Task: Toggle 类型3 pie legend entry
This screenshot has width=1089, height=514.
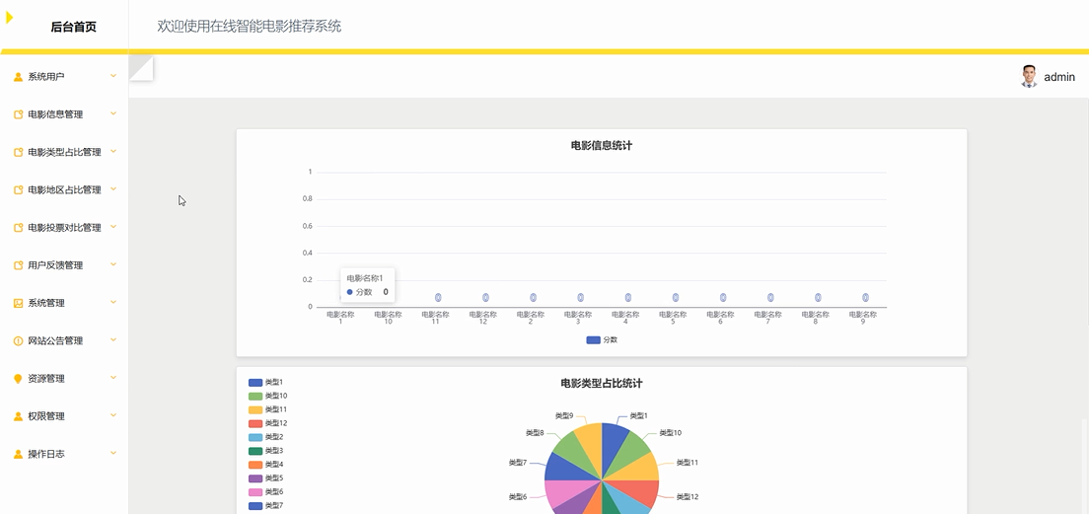Action: (266, 451)
